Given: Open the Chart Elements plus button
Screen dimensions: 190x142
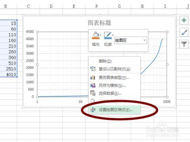Looking at the screenshot, I should [184, 20].
